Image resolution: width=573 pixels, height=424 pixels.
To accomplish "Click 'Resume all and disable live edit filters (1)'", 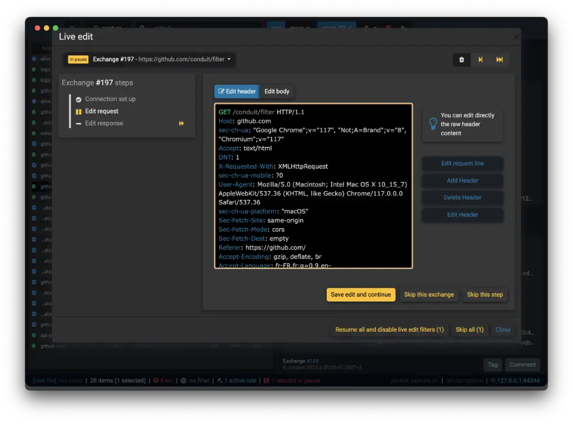I will 389,330.
